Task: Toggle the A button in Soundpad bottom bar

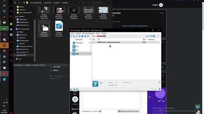Action: (x=77, y=89)
